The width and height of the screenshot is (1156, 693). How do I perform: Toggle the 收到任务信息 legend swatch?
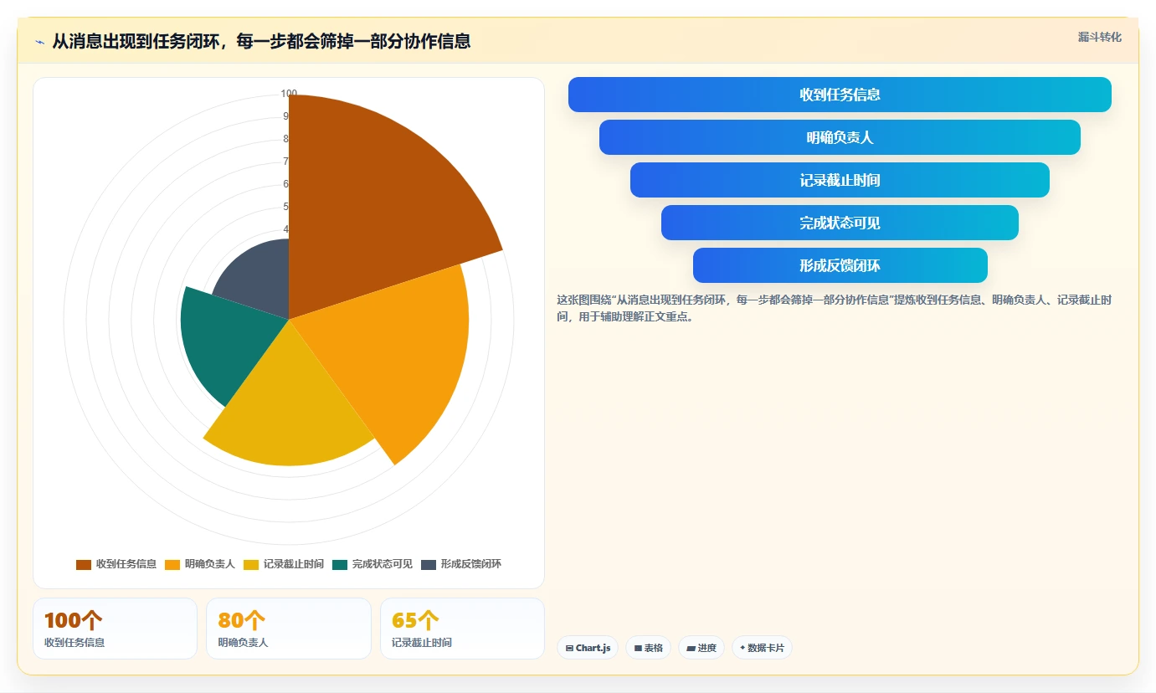84,564
